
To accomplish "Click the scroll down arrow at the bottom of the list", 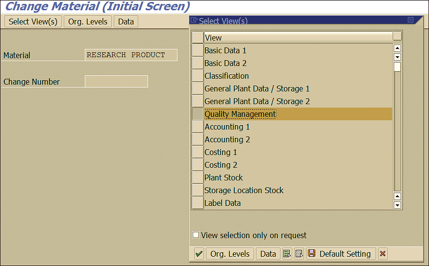I will pyautogui.click(x=397, y=205).
